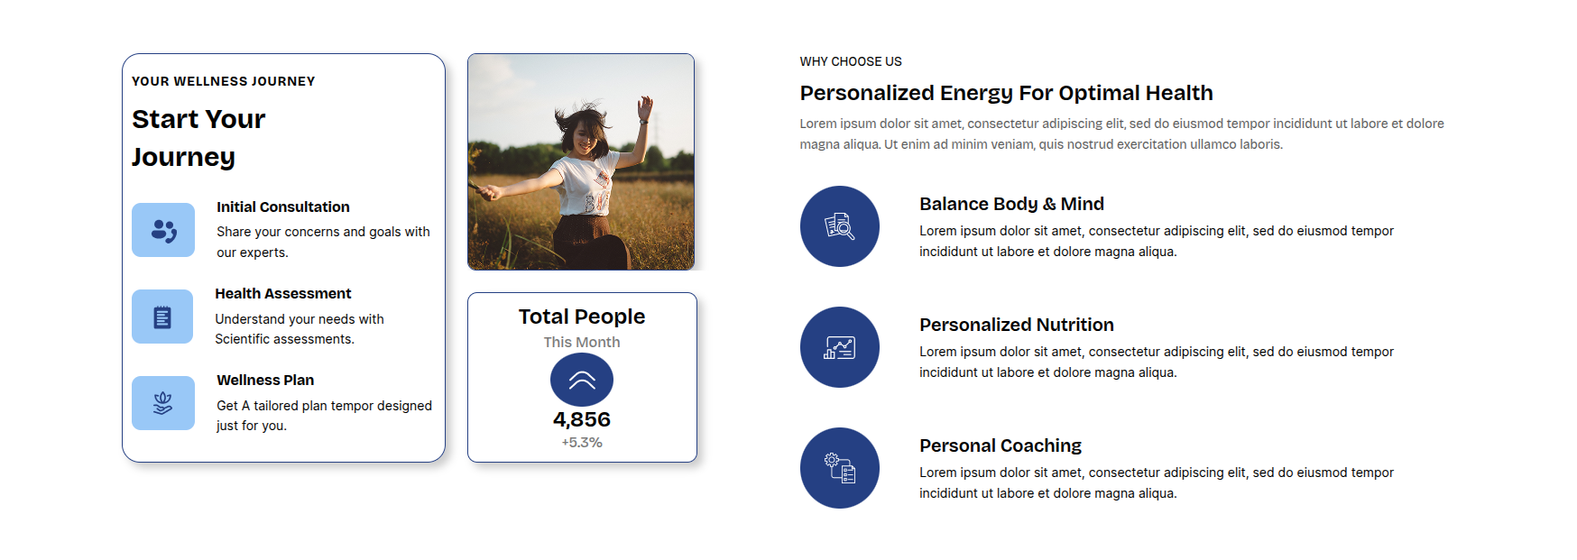
Task: Click the Personalized Nutrition chart icon
Action: (x=840, y=347)
